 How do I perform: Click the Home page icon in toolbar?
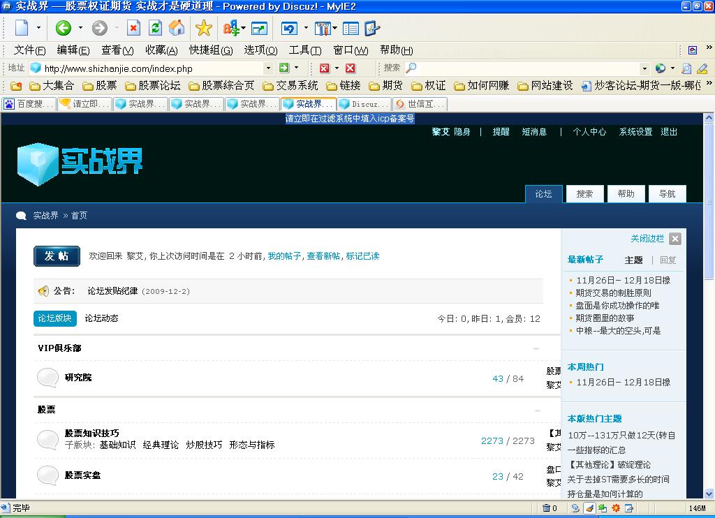coord(177,28)
